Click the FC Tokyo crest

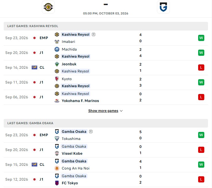[x=57, y=183]
